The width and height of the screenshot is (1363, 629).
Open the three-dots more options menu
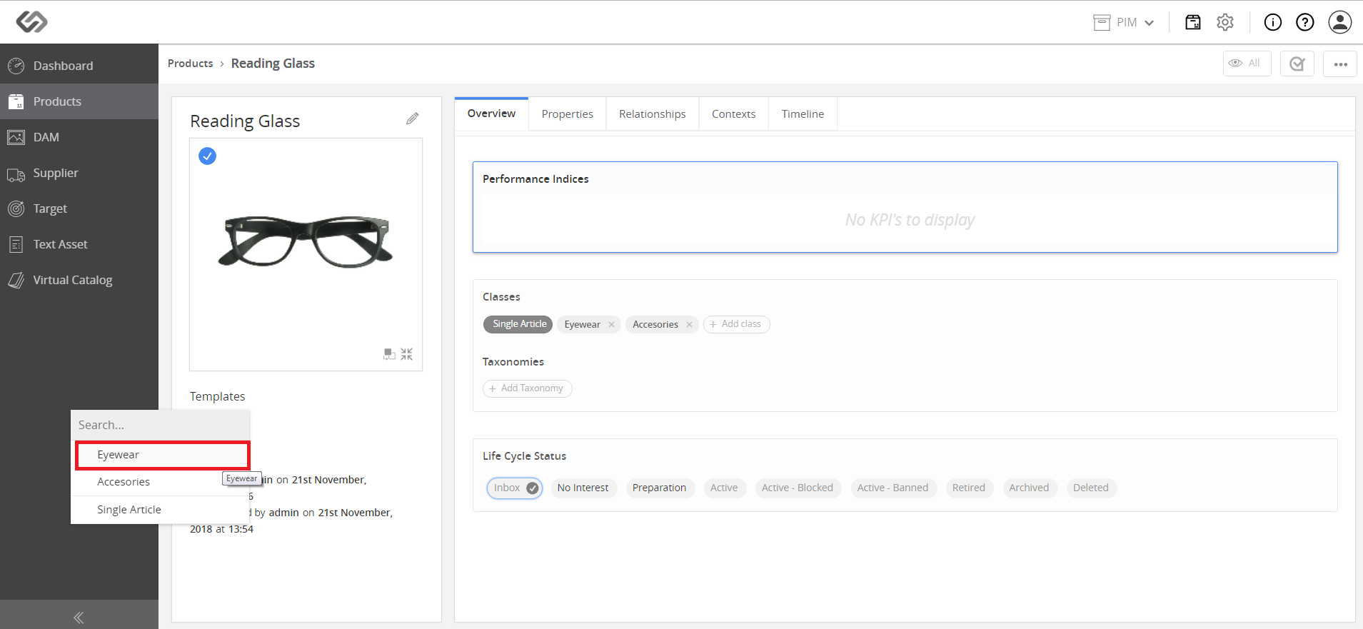pos(1340,64)
